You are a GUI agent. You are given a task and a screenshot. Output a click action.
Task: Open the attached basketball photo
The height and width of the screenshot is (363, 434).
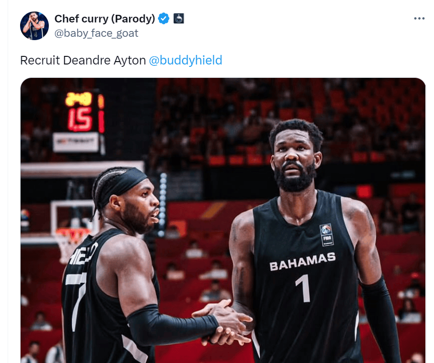tap(223, 220)
